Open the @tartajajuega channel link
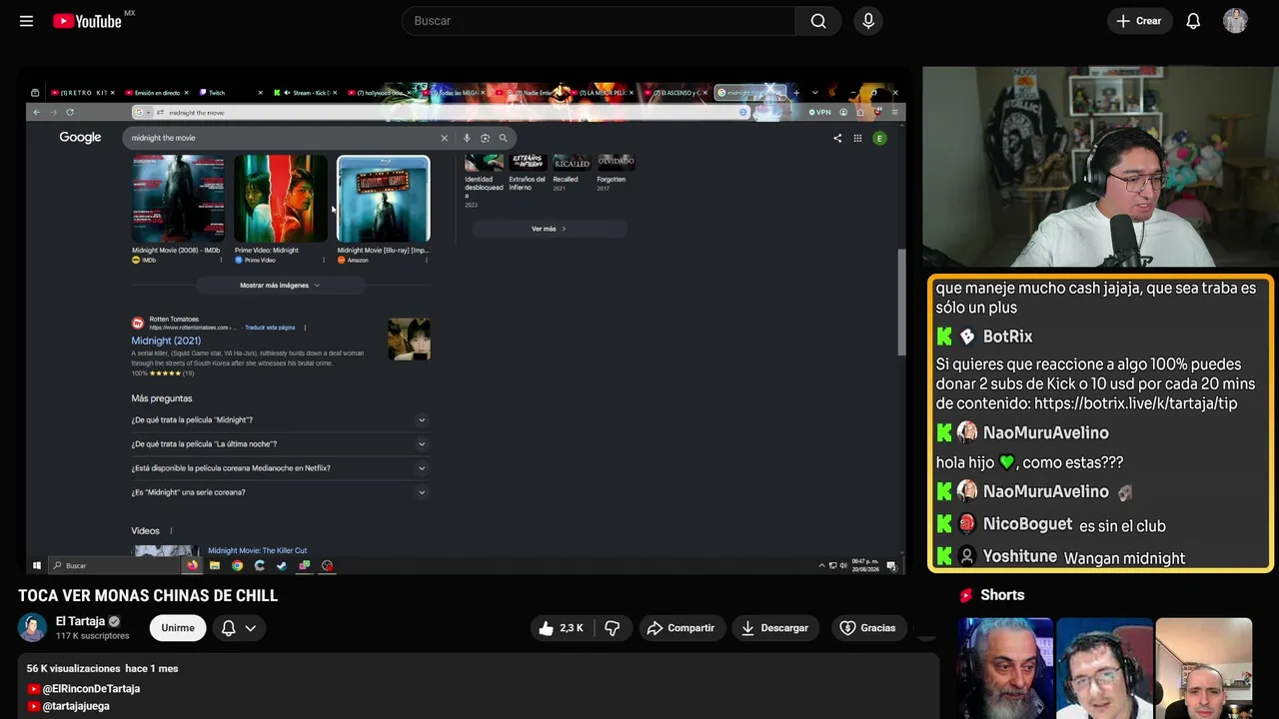The height and width of the screenshot is (719, 1279). [x=76, y=706]
